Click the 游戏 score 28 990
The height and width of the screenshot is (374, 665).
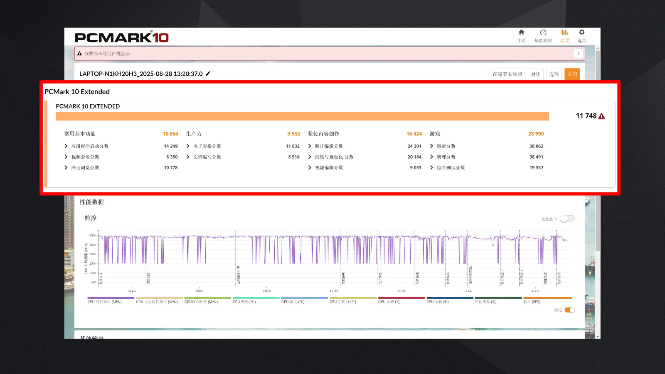[536, 134]
